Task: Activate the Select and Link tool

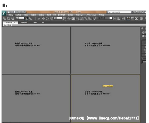Action: point(4,18)
